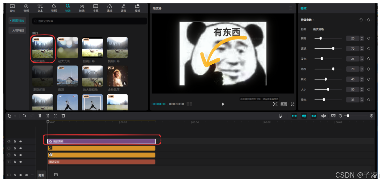Open the 贴纸 stickers tab
Viewport: 381px width, 182px height.
54,8
